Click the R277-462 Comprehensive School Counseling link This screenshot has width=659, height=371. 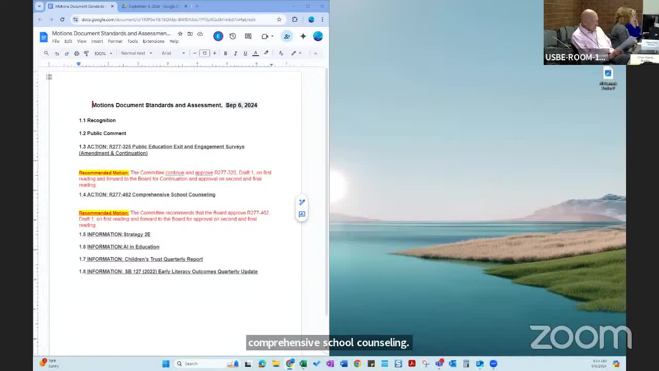pyautogui.click(x=162, y=195)
